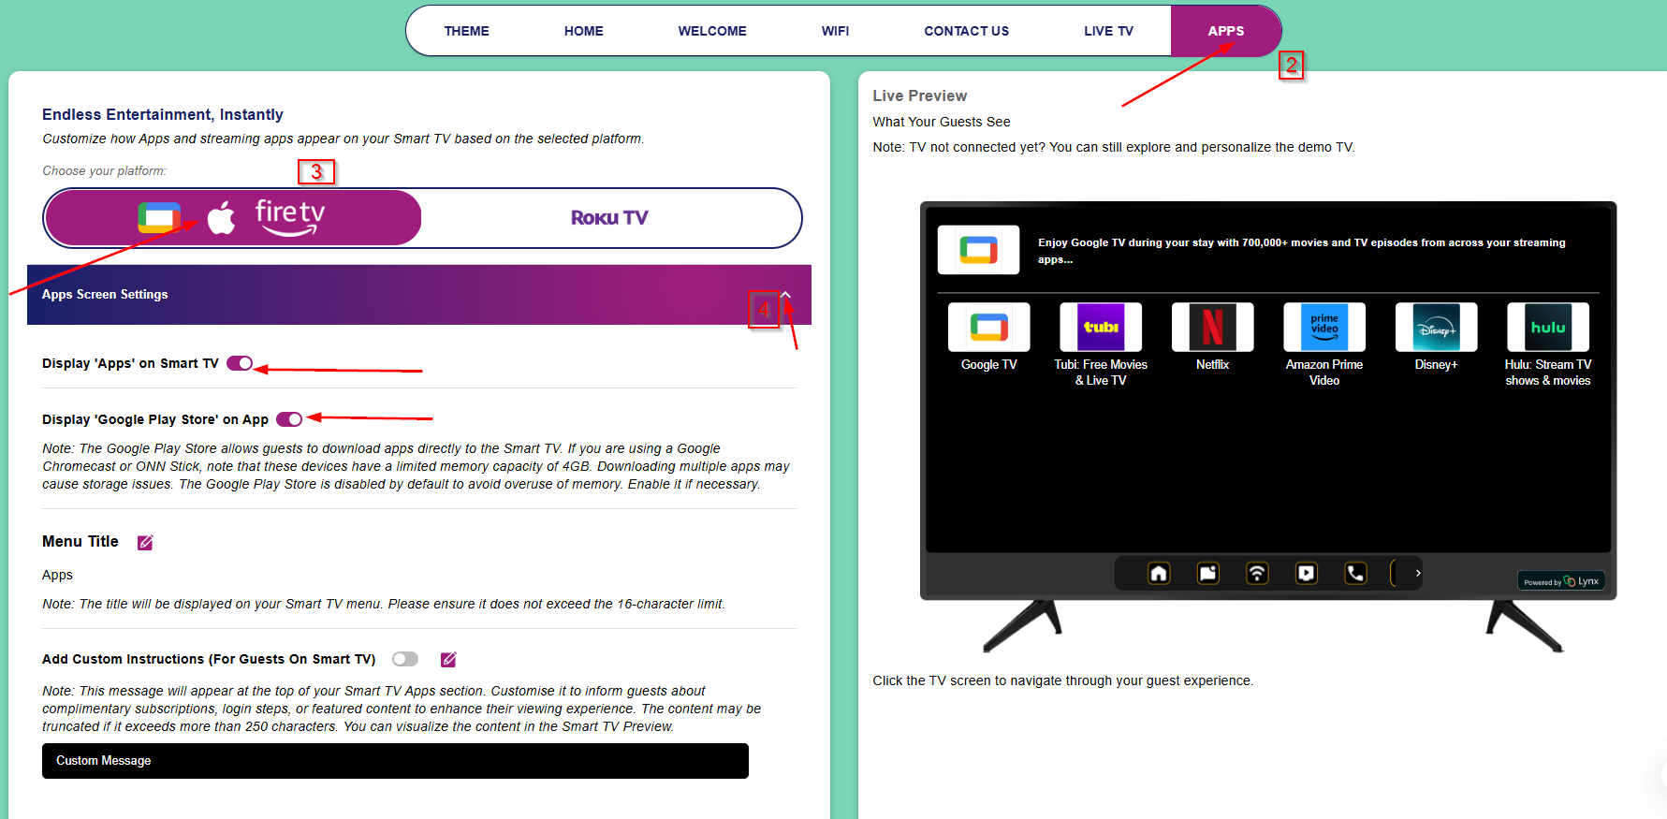Click Google TV logo in preview banner
The height and width of the screenshot is (819, 1667).
tap(978, 250)
